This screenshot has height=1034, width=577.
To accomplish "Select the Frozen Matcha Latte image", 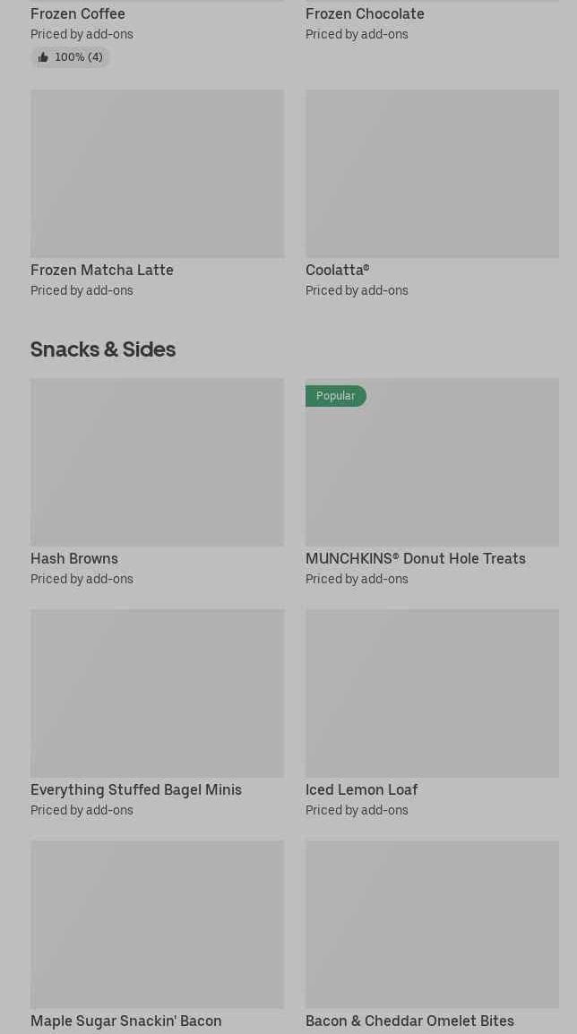I will click(157, 173).
